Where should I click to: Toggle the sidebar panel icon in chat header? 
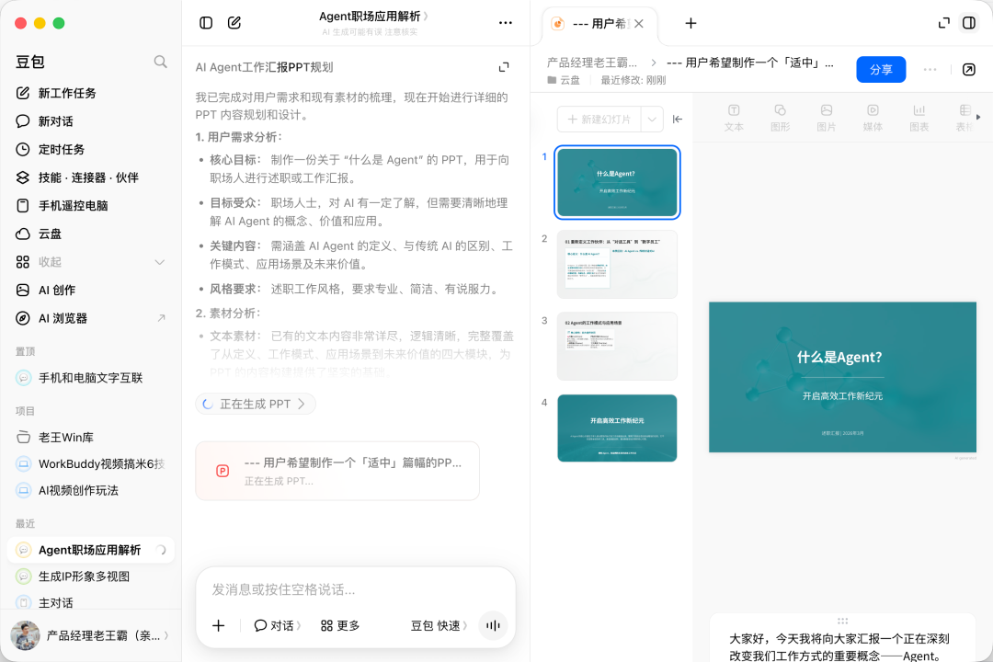[x=206, y=23]
